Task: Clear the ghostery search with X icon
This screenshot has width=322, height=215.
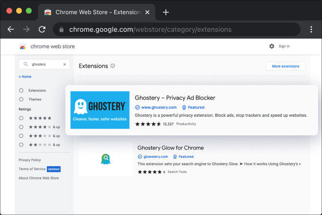Action: (x=64, y=64)
